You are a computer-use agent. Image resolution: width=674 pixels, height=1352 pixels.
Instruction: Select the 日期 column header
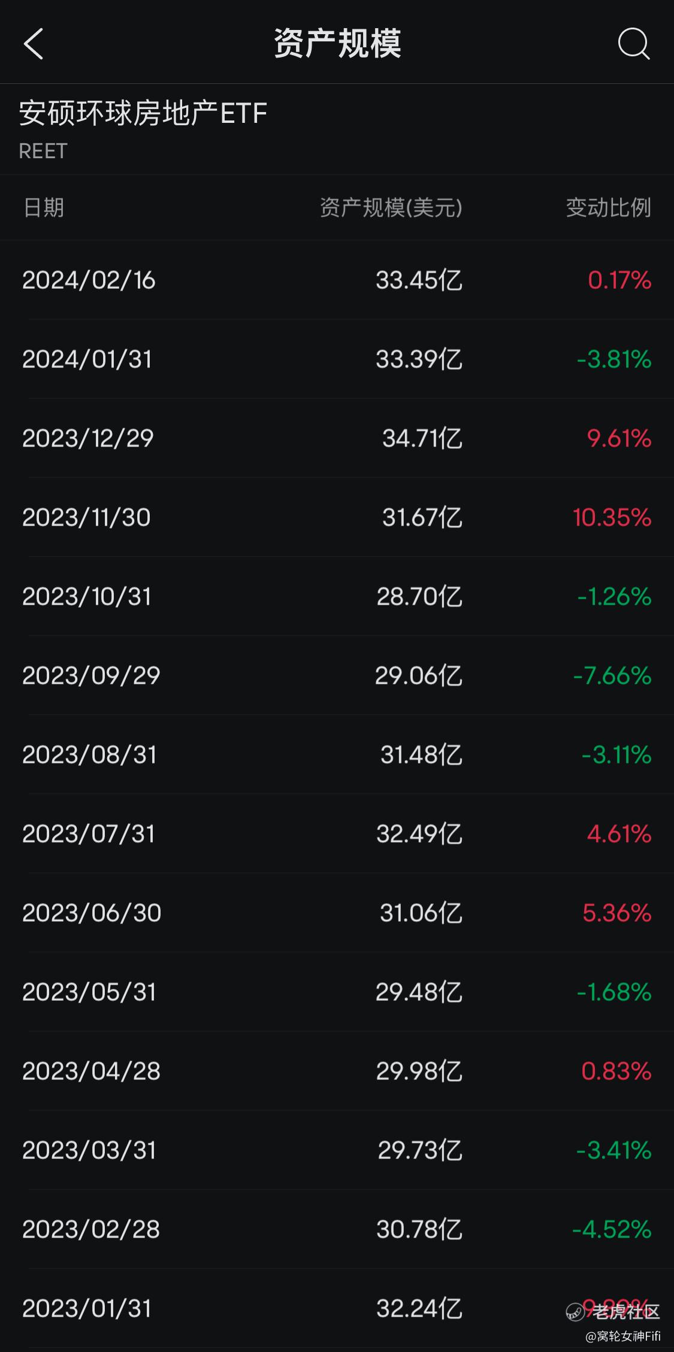[43, 207]
